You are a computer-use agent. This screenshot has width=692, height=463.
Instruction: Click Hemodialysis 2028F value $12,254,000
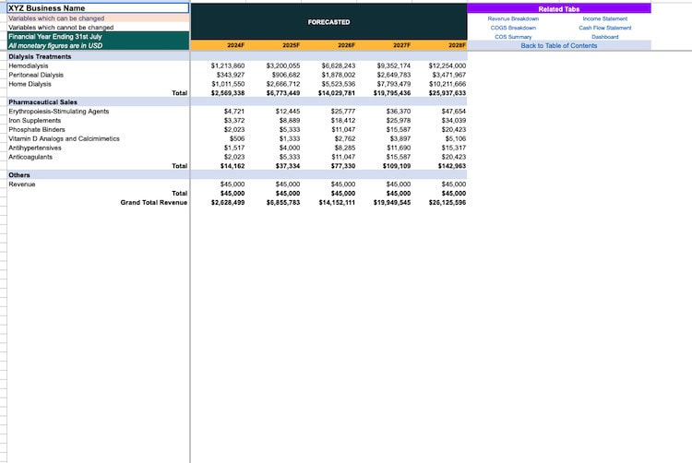point(447,65)
